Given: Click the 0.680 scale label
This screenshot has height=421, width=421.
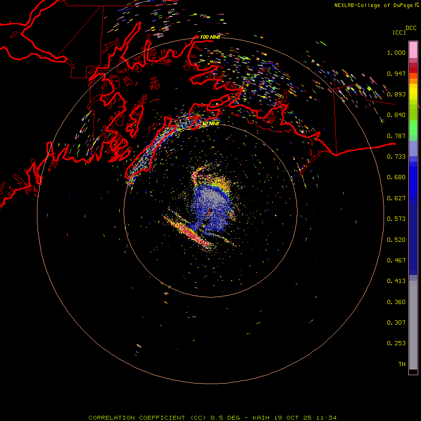Looking at the screenshot, I should [396, 177].
